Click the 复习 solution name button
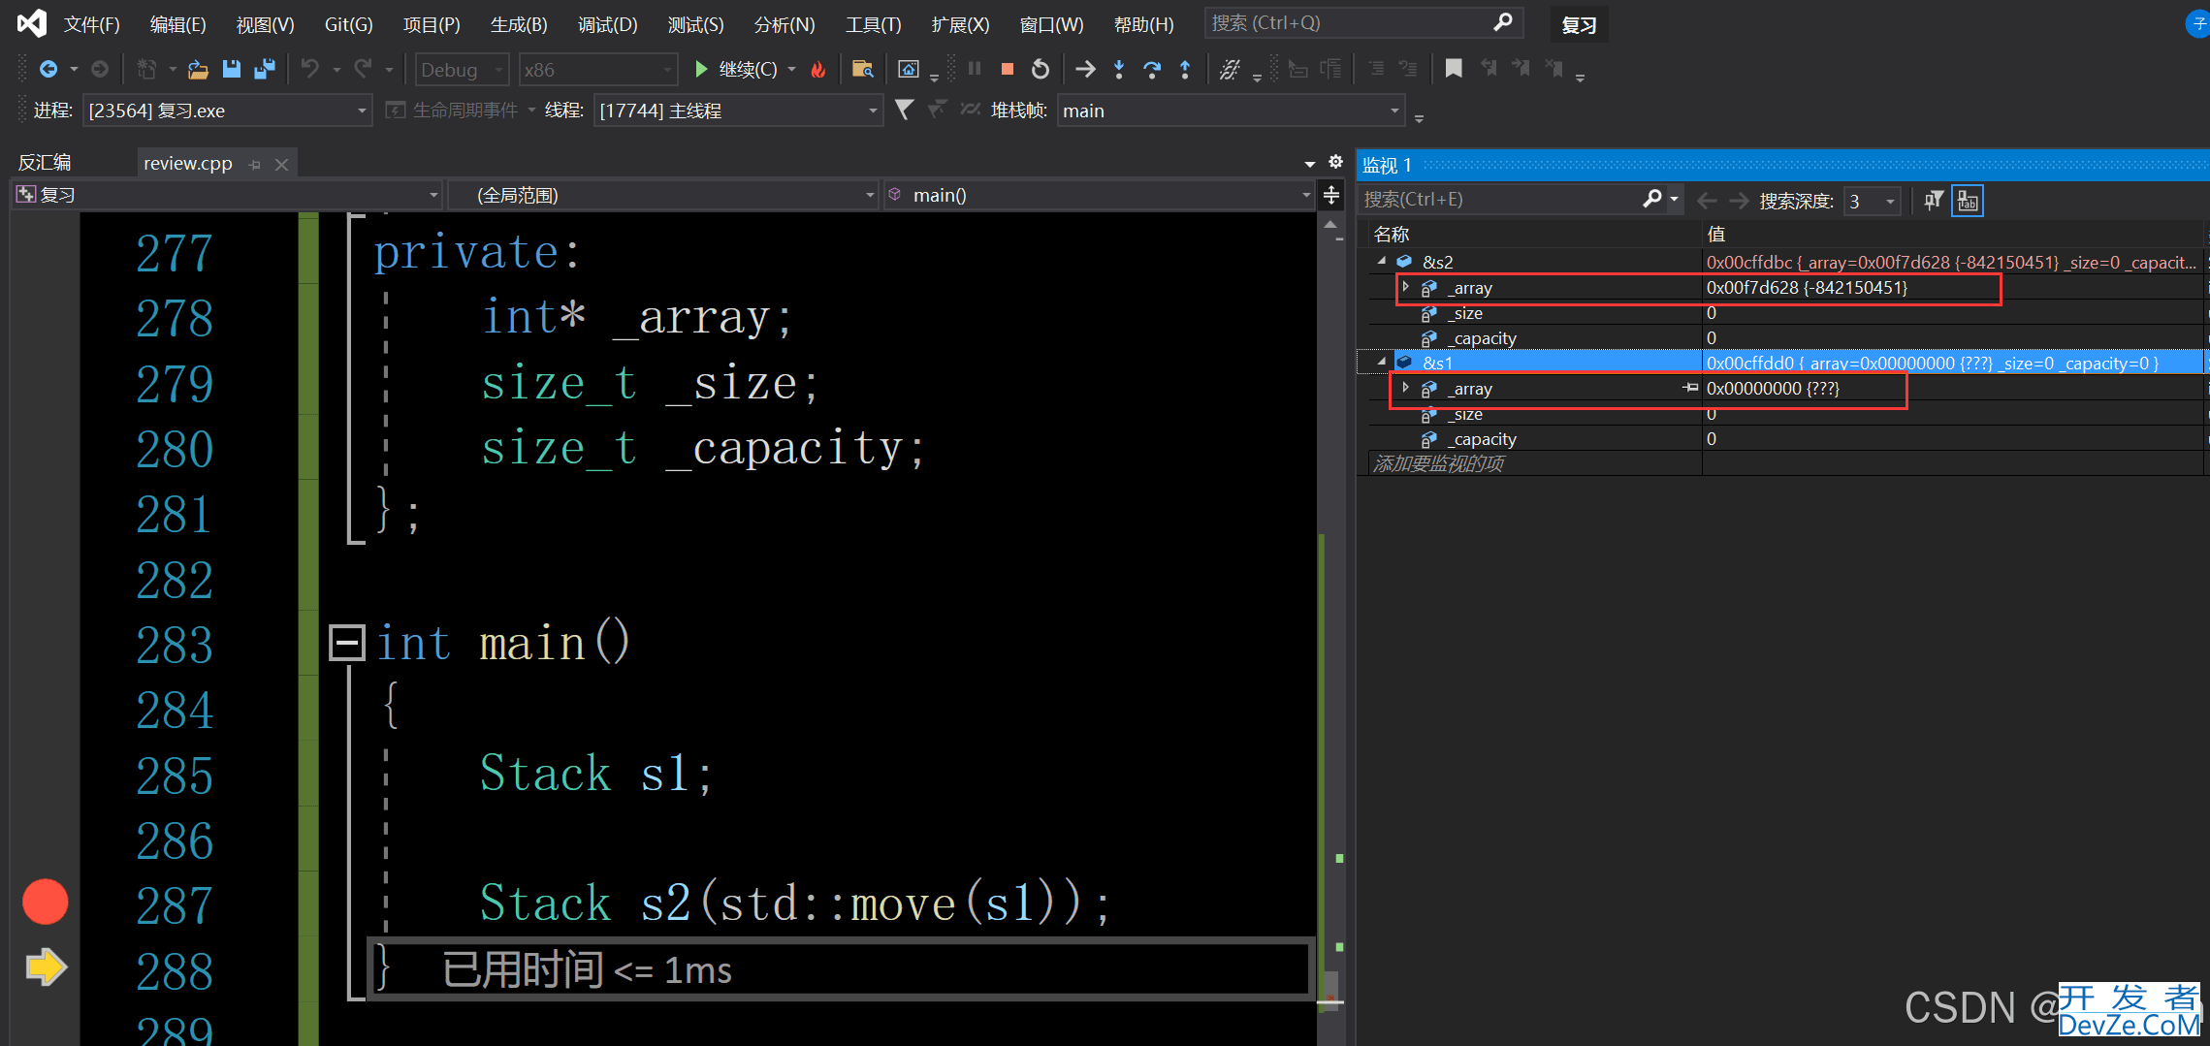The height and width of the screenshot is (1046, 2210). [1580, 25]
